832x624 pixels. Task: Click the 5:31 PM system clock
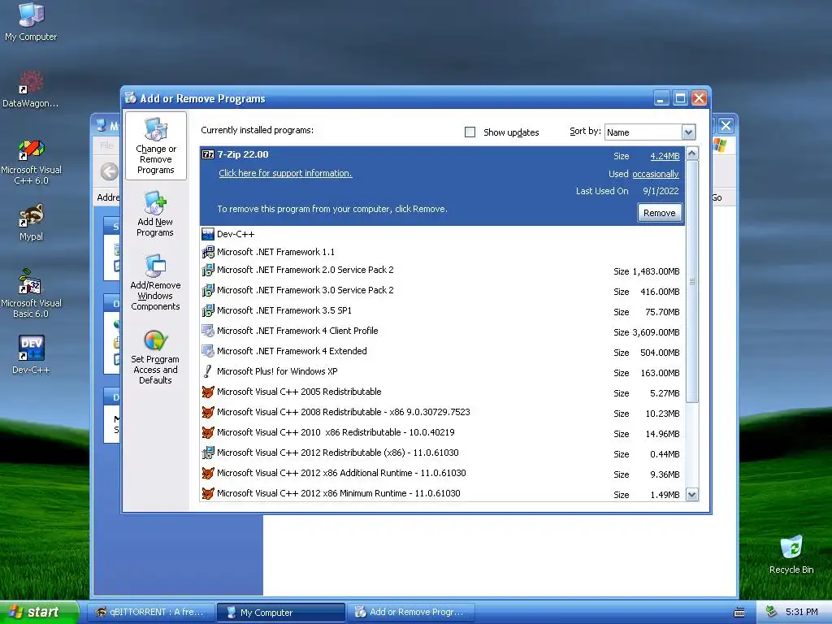pyautogui.click(x=802, y=612)
